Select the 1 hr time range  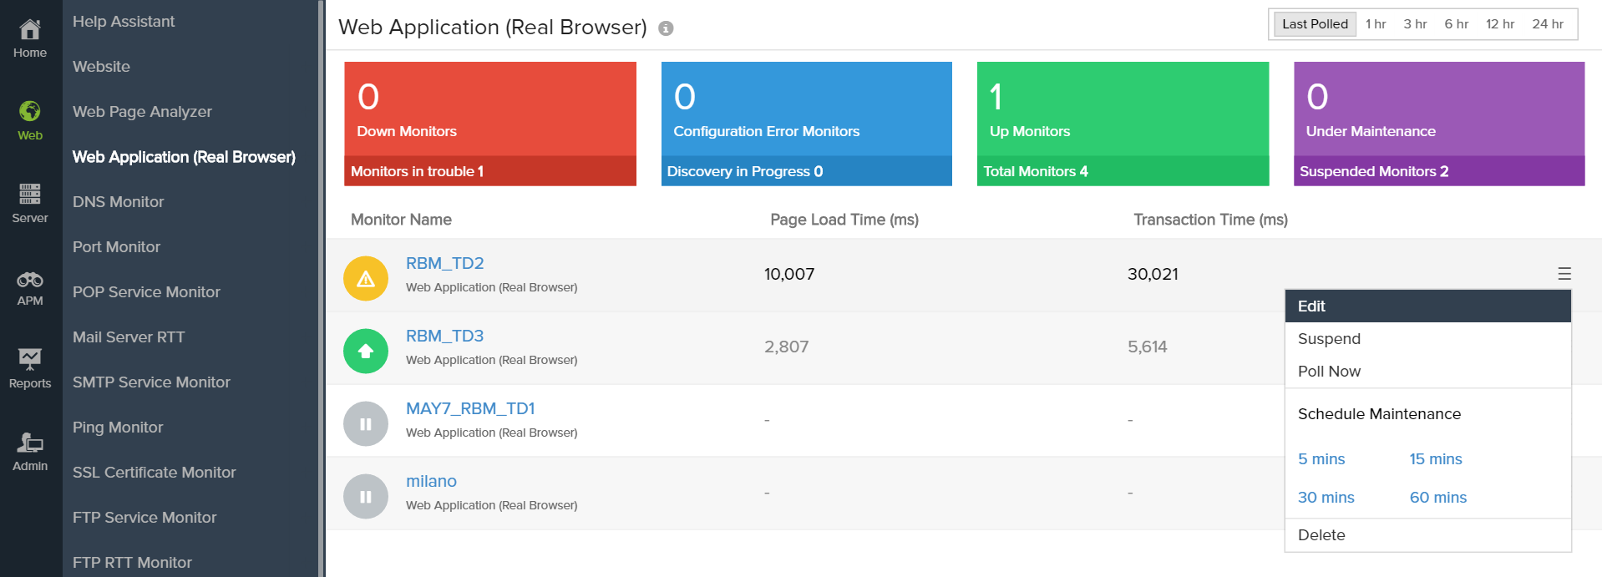(x=1376, y=24)
